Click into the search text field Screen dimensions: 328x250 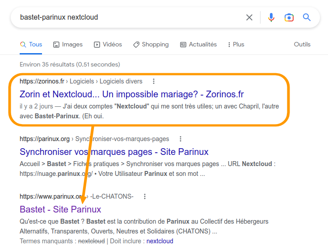(x=125, y=17)
